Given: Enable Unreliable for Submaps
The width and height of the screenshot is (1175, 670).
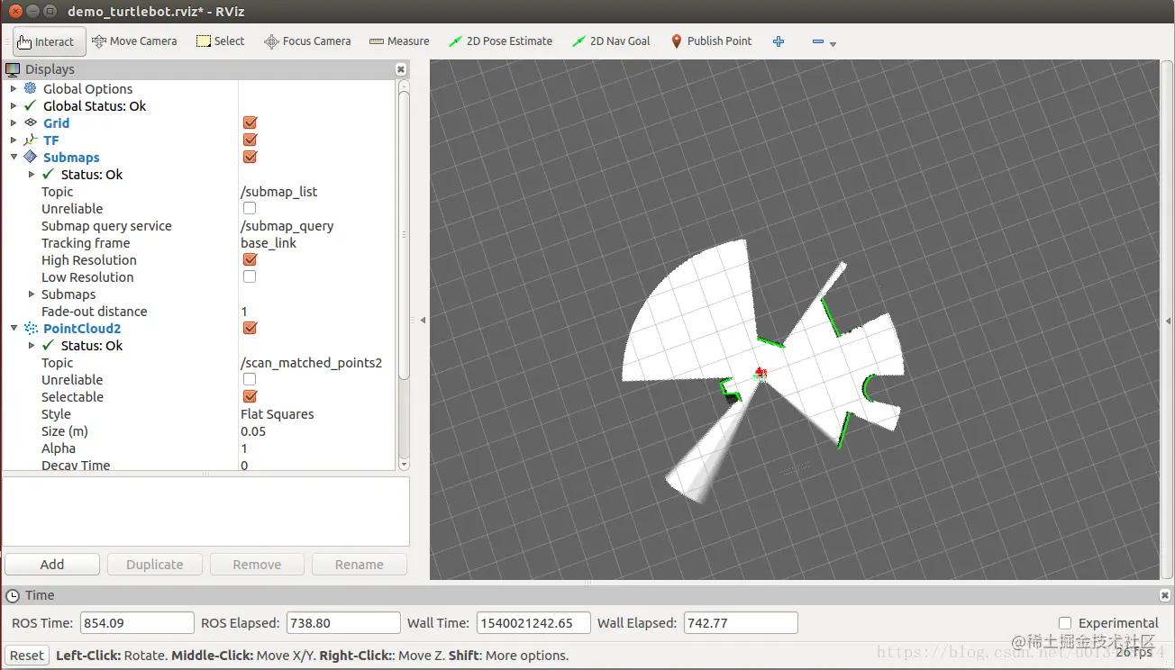Looking at the screenshot, I should click(250, 208).
